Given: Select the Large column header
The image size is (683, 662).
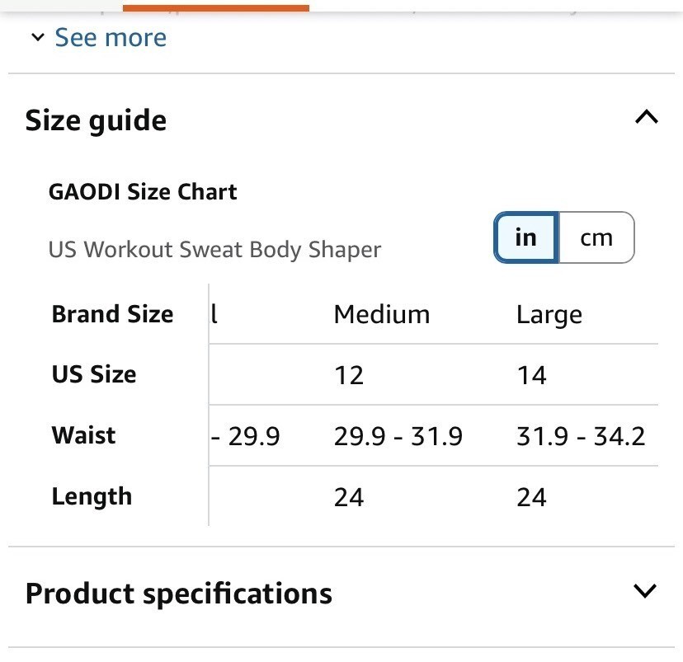Looking at the screenshot, I should pos(549,314).
